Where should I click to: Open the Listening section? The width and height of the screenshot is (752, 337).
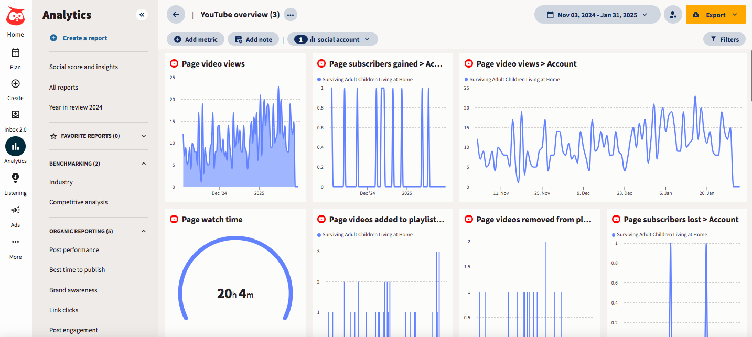(x=15, y=179)
